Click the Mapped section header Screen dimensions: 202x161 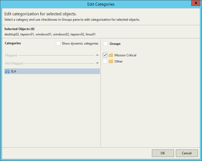[11, 55]
